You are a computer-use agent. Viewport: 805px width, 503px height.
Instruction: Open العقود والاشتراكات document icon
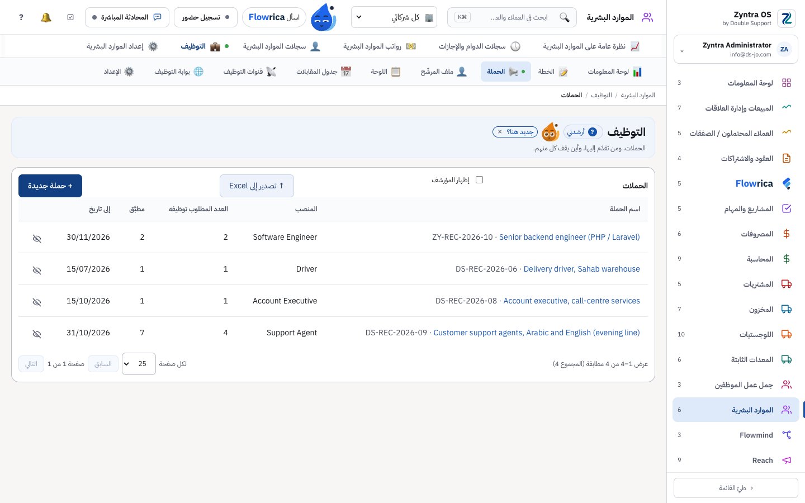click(x=787, y=158)
